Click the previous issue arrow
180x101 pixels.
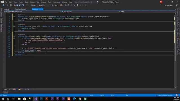(x=25, y=89)
